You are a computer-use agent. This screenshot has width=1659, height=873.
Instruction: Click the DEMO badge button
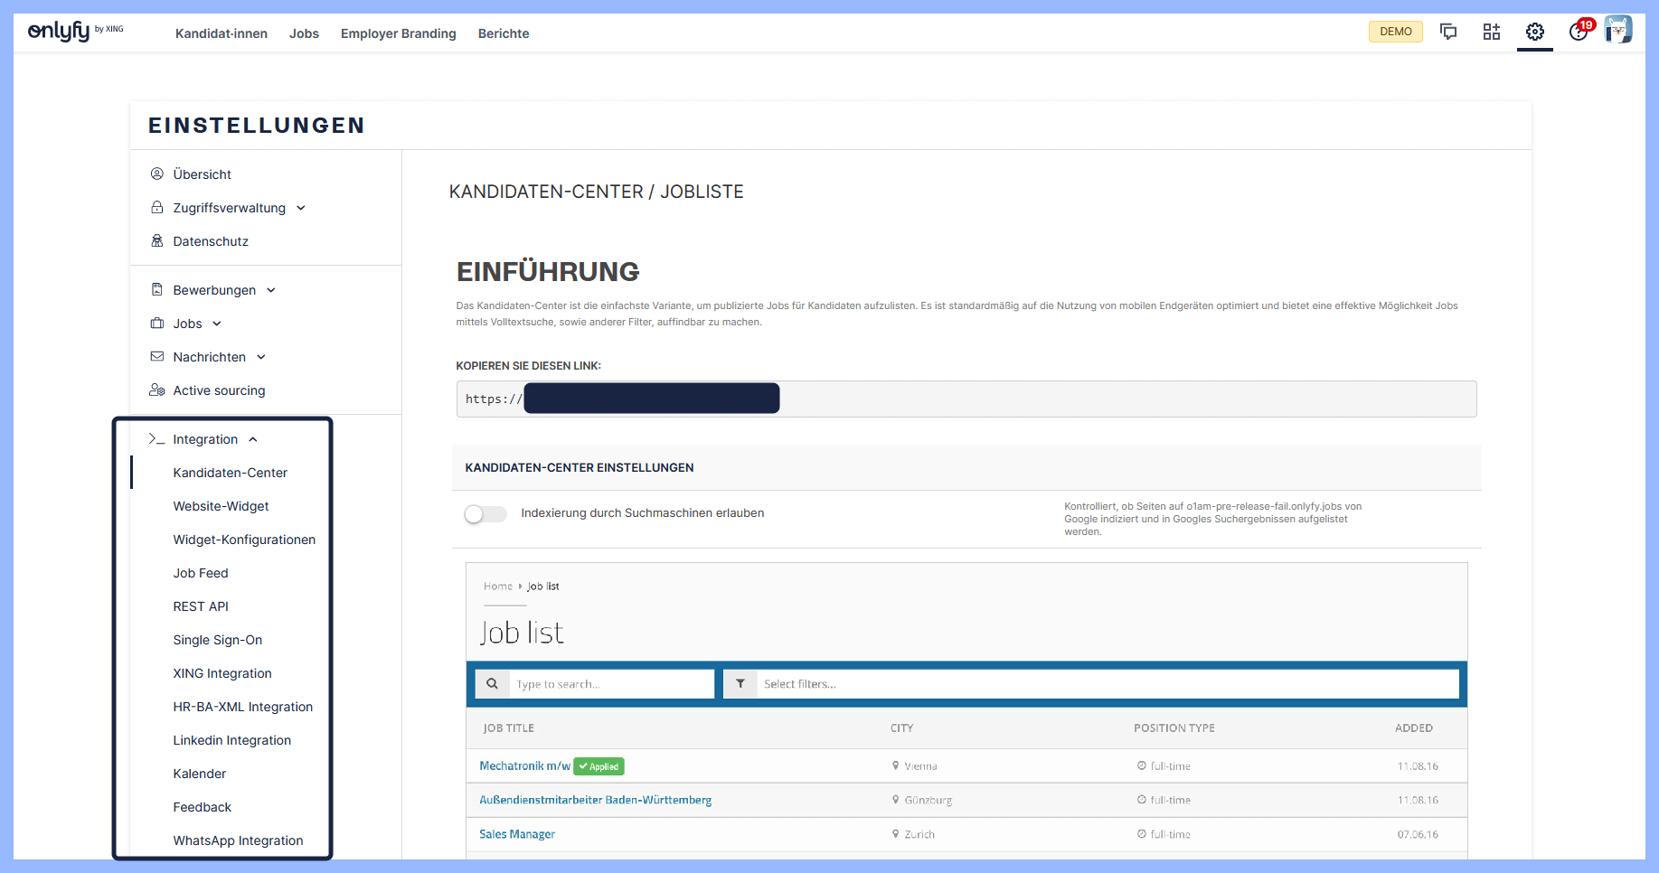(1395, 32)
